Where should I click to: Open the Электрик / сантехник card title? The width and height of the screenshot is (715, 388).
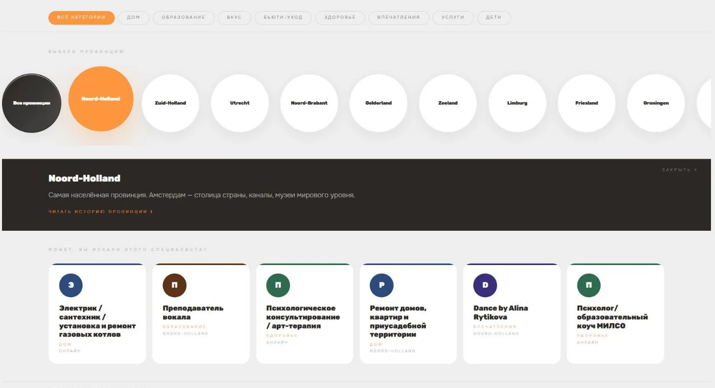(x=98, y=321)
